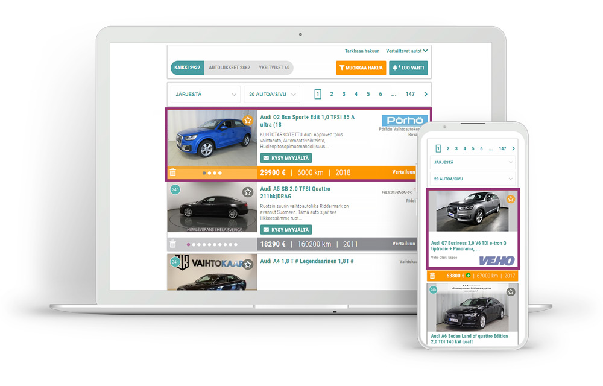
Task: Open the black Audi A5 car photo
Action: coord(212,210)
